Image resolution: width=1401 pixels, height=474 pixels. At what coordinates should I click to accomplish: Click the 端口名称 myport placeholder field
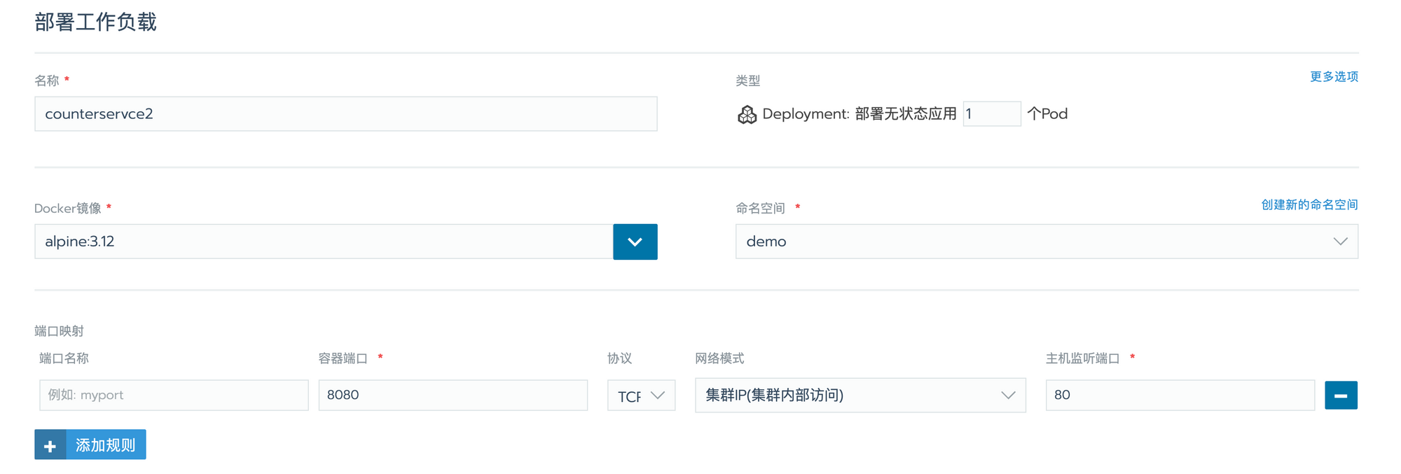click(x=174, y=396)
